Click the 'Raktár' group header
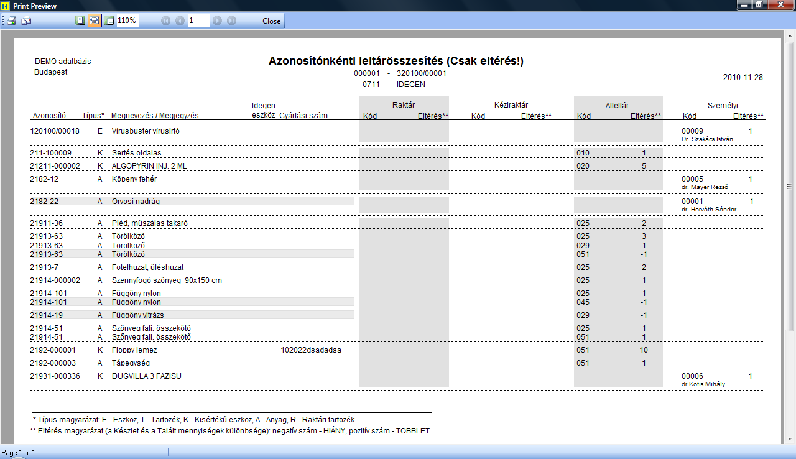 pyautogui.click(x=404, y=105)
